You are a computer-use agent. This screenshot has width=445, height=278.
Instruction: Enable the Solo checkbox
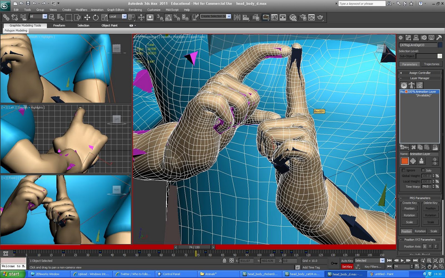point(423,170)
